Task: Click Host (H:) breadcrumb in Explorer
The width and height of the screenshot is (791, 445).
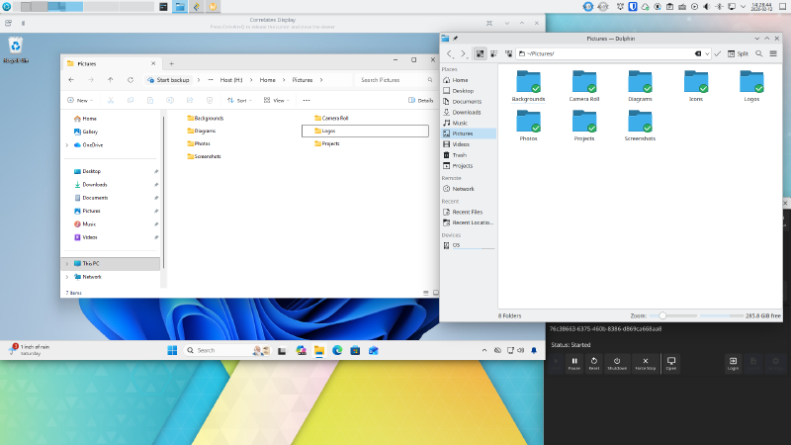Action: point(231,80)
